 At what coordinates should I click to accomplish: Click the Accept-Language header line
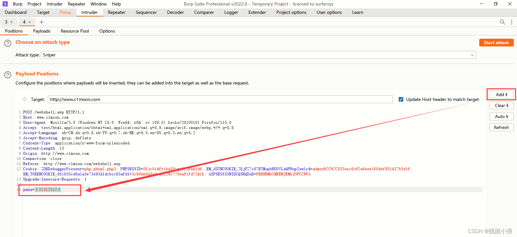[x=109, y=133]
